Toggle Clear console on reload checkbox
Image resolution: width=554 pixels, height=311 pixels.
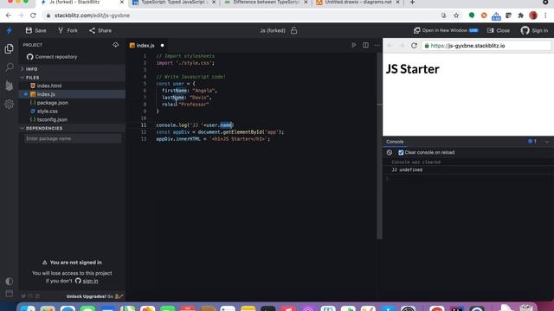(x=401, y=153)
